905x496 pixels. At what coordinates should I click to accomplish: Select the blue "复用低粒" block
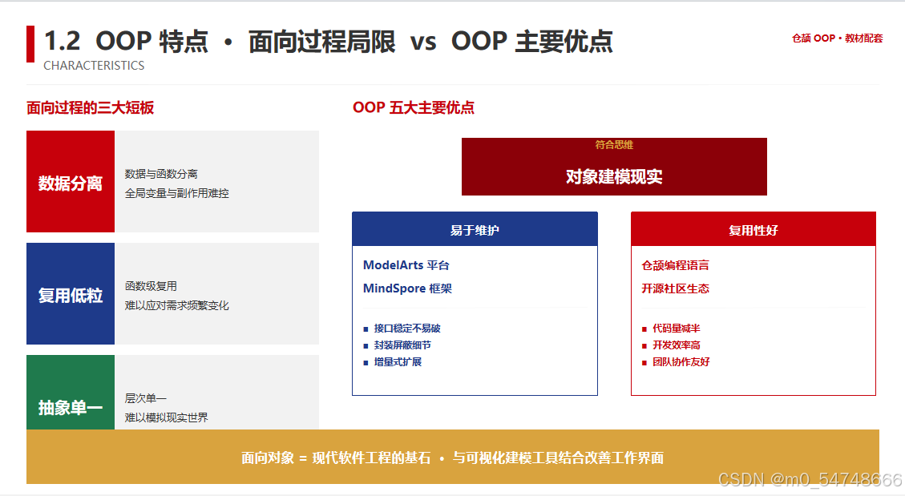click(71, 293)
